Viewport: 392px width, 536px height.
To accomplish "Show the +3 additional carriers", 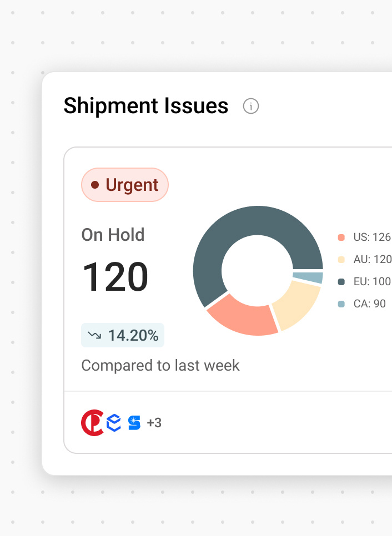I will 154,423.
